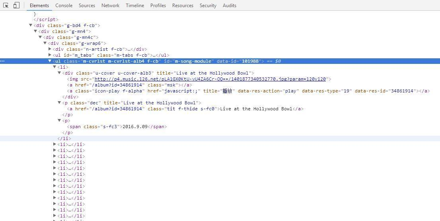Collapse the p class dec node
Screen dimensions: 440x221
59,103
